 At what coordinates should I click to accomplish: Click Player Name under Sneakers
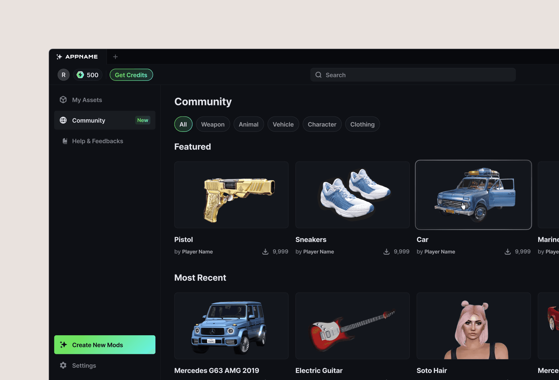[318, 252]
